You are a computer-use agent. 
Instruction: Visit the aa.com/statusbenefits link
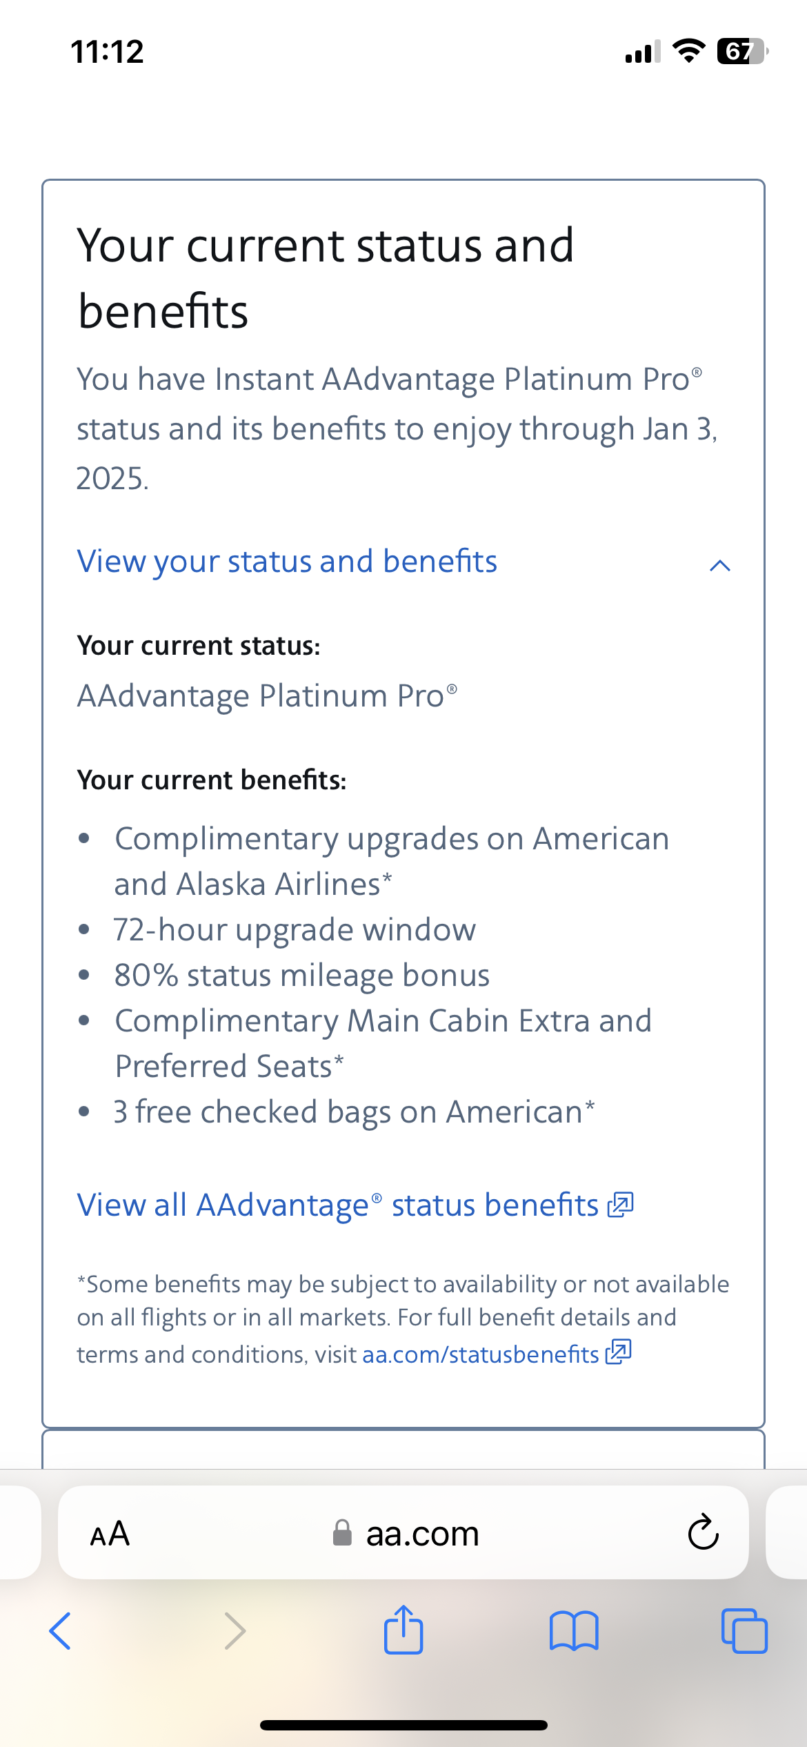point(480,1354)
